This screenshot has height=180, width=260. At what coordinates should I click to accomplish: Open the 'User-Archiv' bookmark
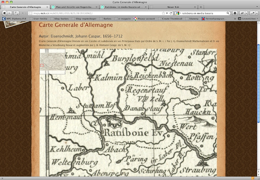coord(39,19)
